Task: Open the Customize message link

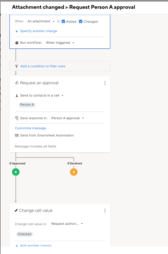Action: (30, 128)
